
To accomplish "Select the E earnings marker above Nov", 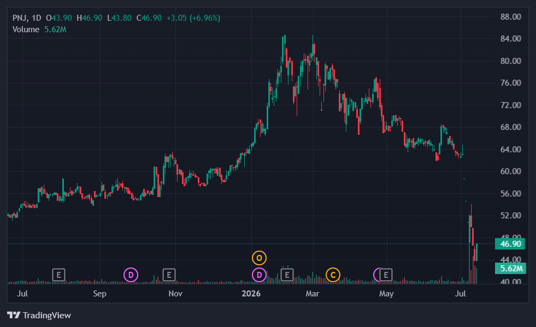I will [169, 275].
